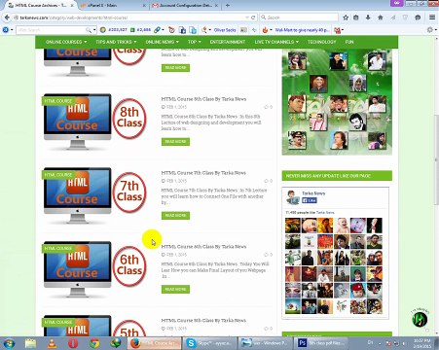Click the Facebook Like button for Tarka News
439x350 pixels.
pos(310,200)
